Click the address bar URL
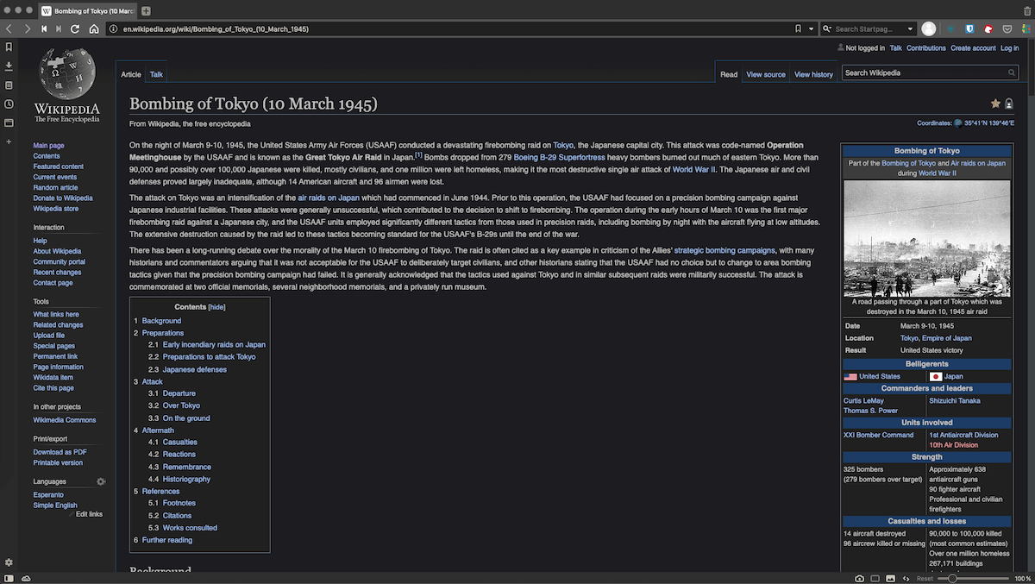This screenshot has height=584, width=1035. [x=216, y=28]
